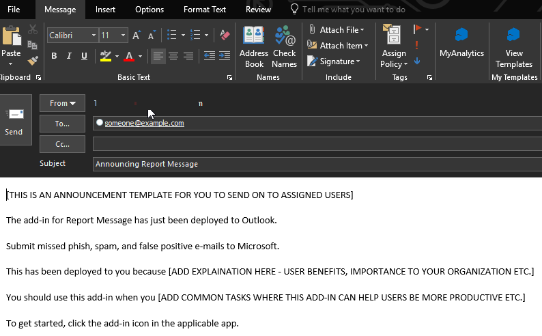The image size is (542, 336).
Task: Expand numbering style dropdown arrow
Action: tap(206, 35)
